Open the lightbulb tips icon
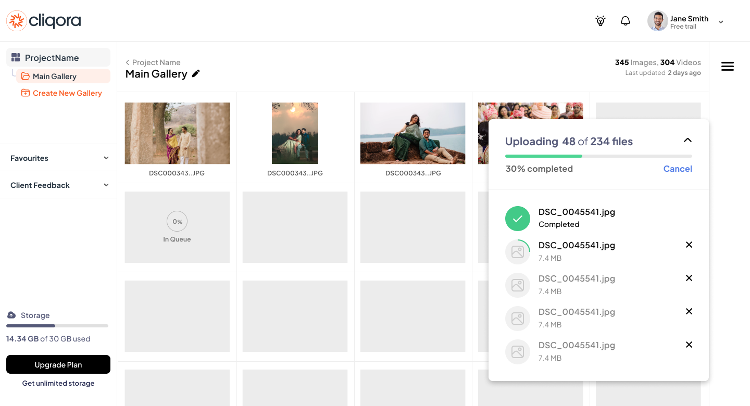 (601, 21)
